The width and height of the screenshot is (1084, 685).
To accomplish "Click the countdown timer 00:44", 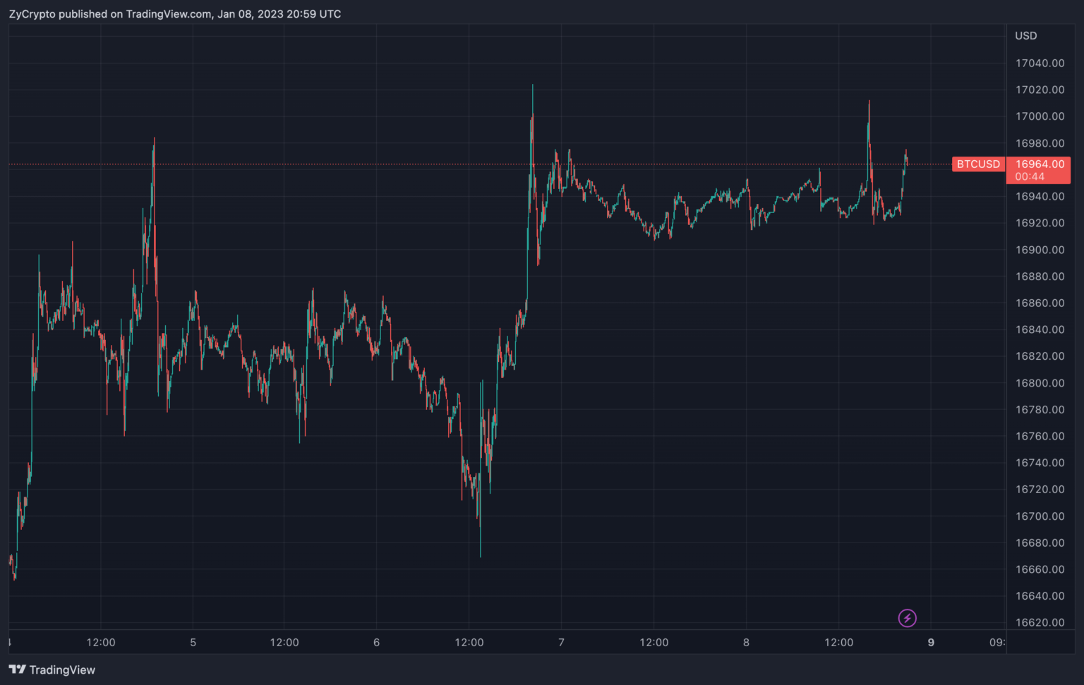I will tap(1030, 177).
